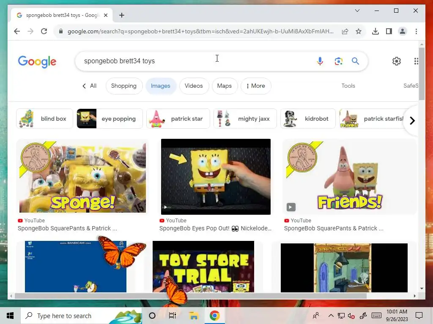Open the notification center icon

point(419,316)
